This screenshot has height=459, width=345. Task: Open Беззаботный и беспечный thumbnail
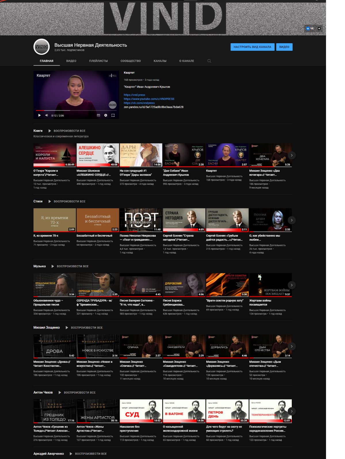98,220
